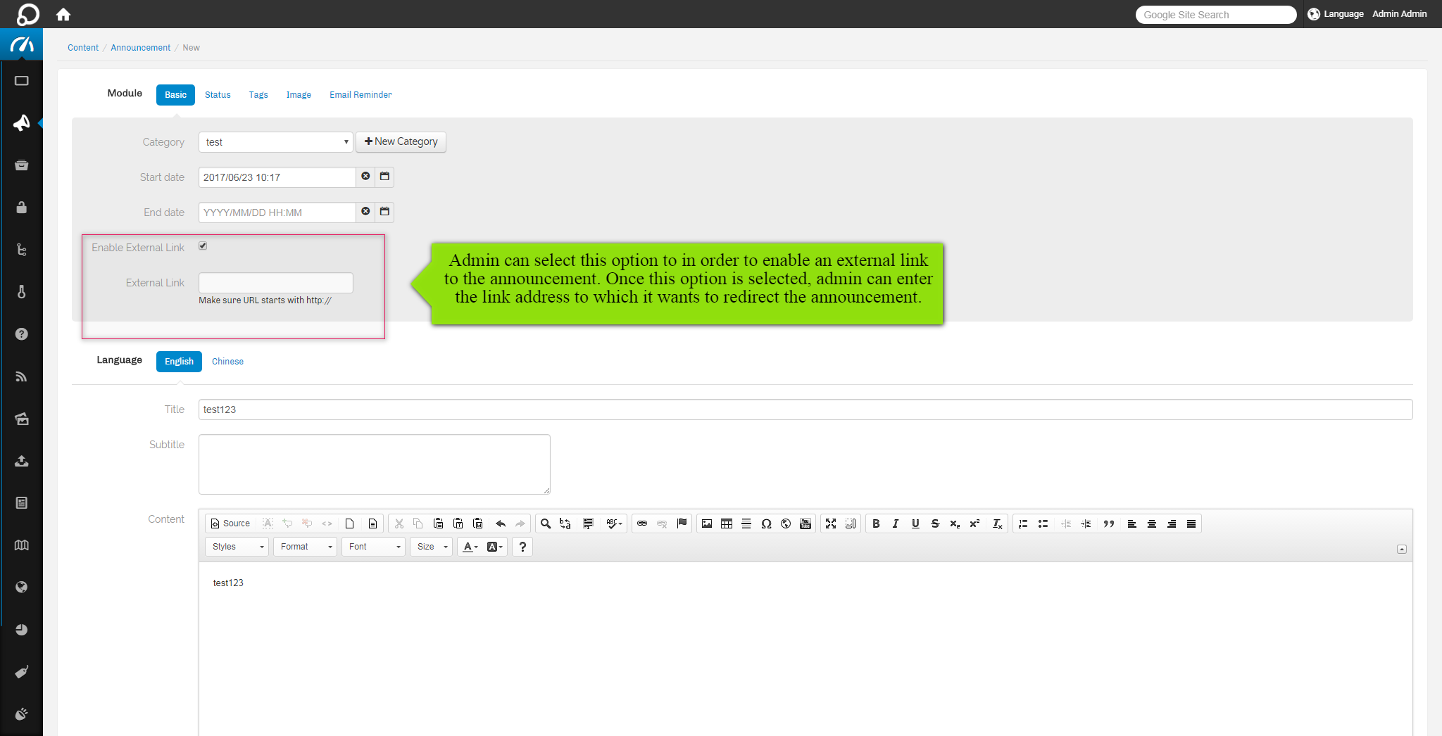Open the text color picker
This screenshot has height=736, width=1442.
pyautogui.click(x=470, y=547)
